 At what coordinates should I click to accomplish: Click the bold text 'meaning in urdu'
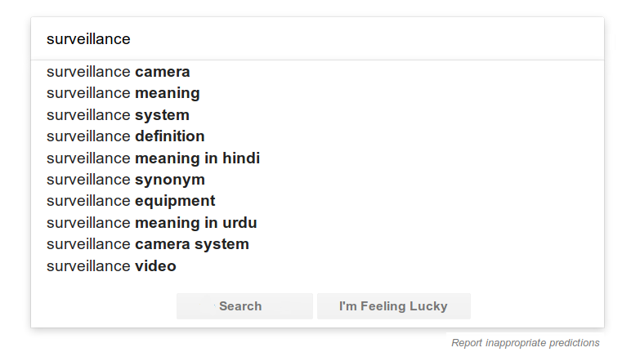[x=196, y=222]
